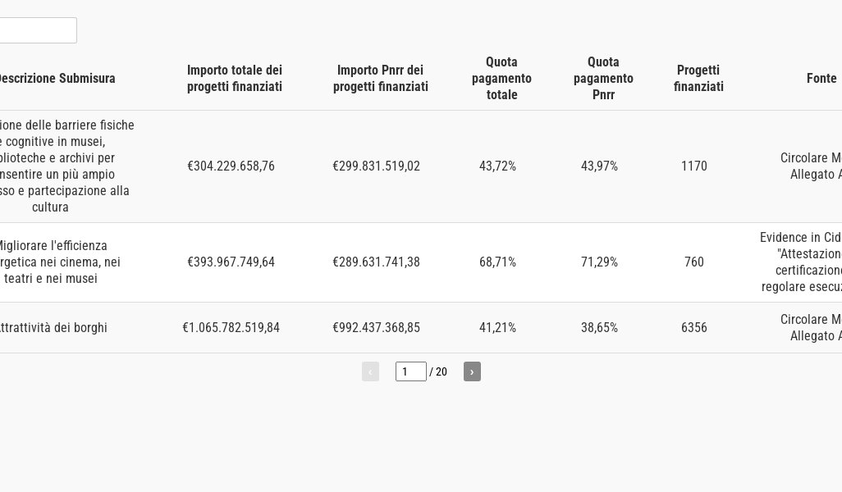Click the €1.065.782.519,84 total amount cell
The image size is (842, 492).
[231, 328]
